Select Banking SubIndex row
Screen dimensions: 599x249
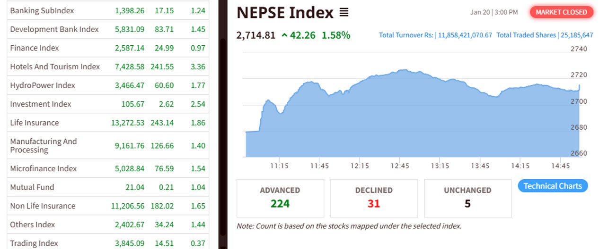pos(42,10)
